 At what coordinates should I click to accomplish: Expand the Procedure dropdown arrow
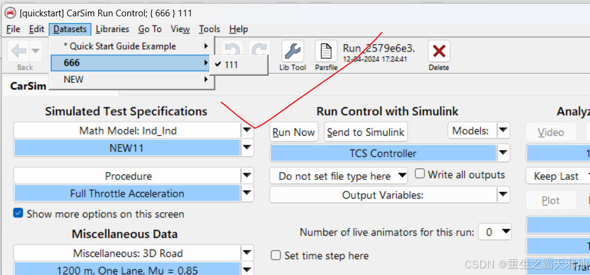coord(247,176)
